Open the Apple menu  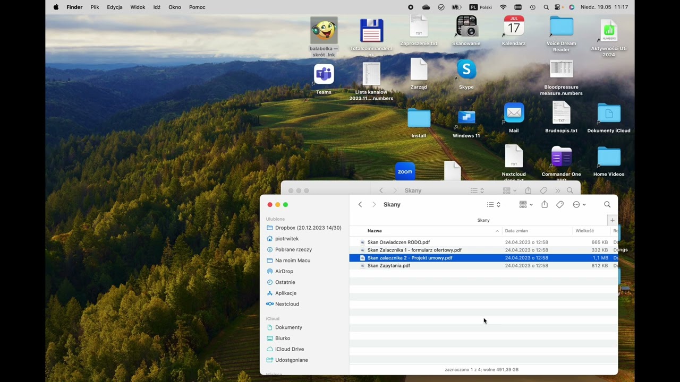[x=56, y=7]
